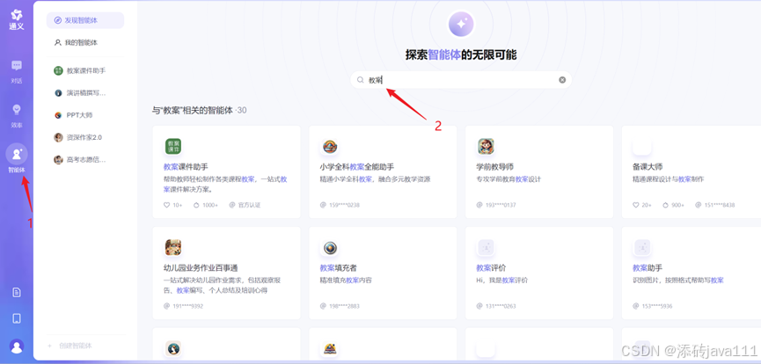Click the search field containing 教案
761x364 pixels.
point(461,80)
